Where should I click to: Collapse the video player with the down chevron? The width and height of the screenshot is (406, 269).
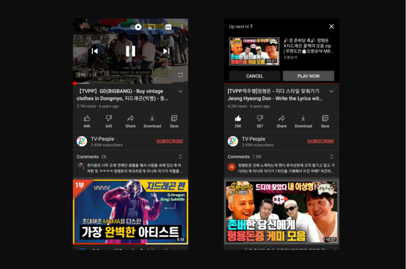point(82,27)
